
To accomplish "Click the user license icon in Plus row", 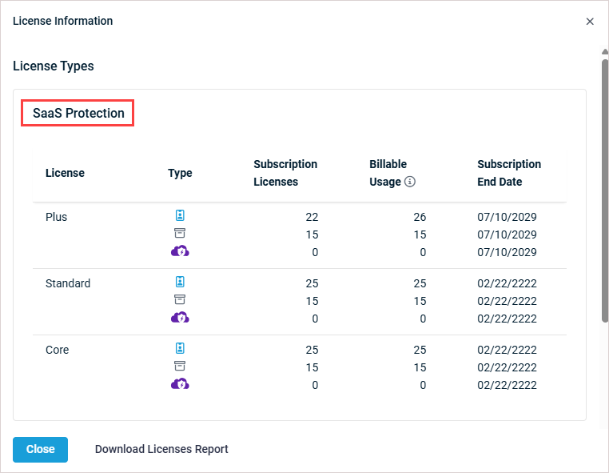I will tap(180, 216).
